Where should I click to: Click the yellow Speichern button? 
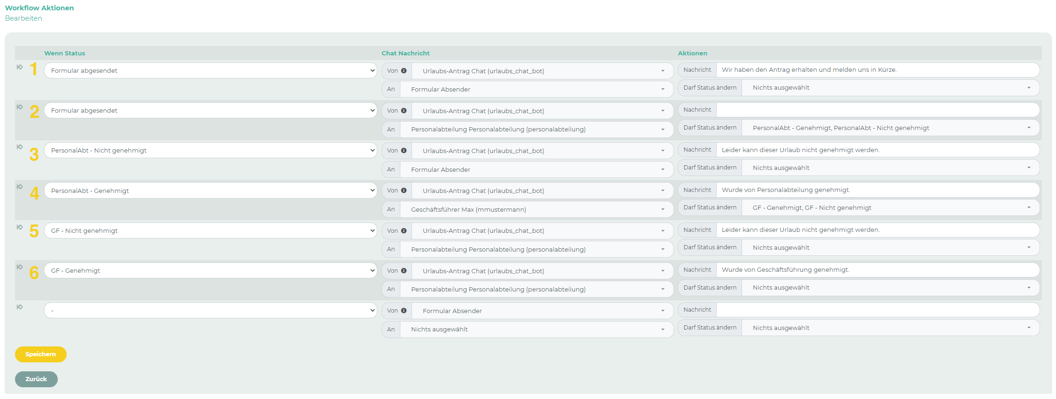click(41, 354)
